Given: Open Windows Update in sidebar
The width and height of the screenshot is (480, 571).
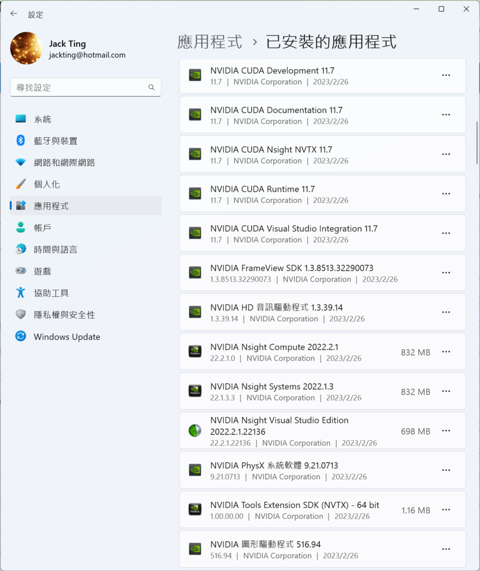Looking at the screenshot, I should click(85, 336).
